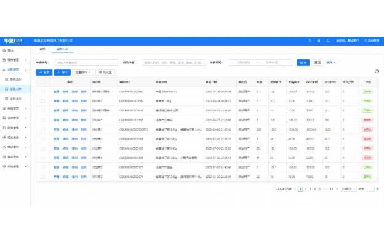Click the blue 导出 export button

click(x=62, y=73)
